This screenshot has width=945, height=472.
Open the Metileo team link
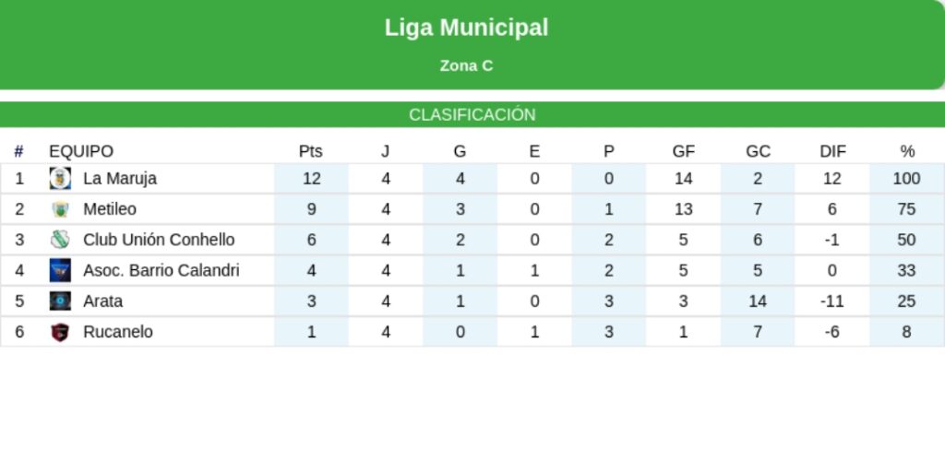point(110,209)
